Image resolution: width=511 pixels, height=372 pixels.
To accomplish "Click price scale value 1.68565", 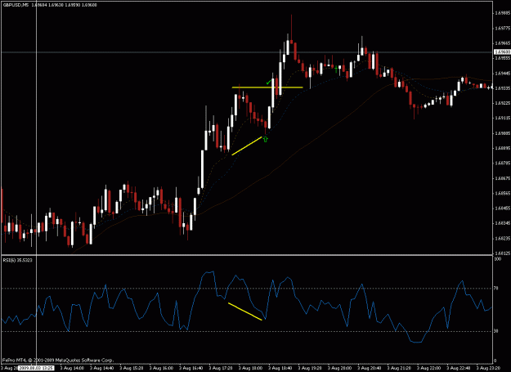I will 502,194.
